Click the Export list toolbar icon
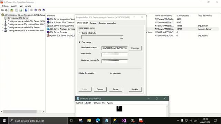The image size is (221, 124). [21, 10]
